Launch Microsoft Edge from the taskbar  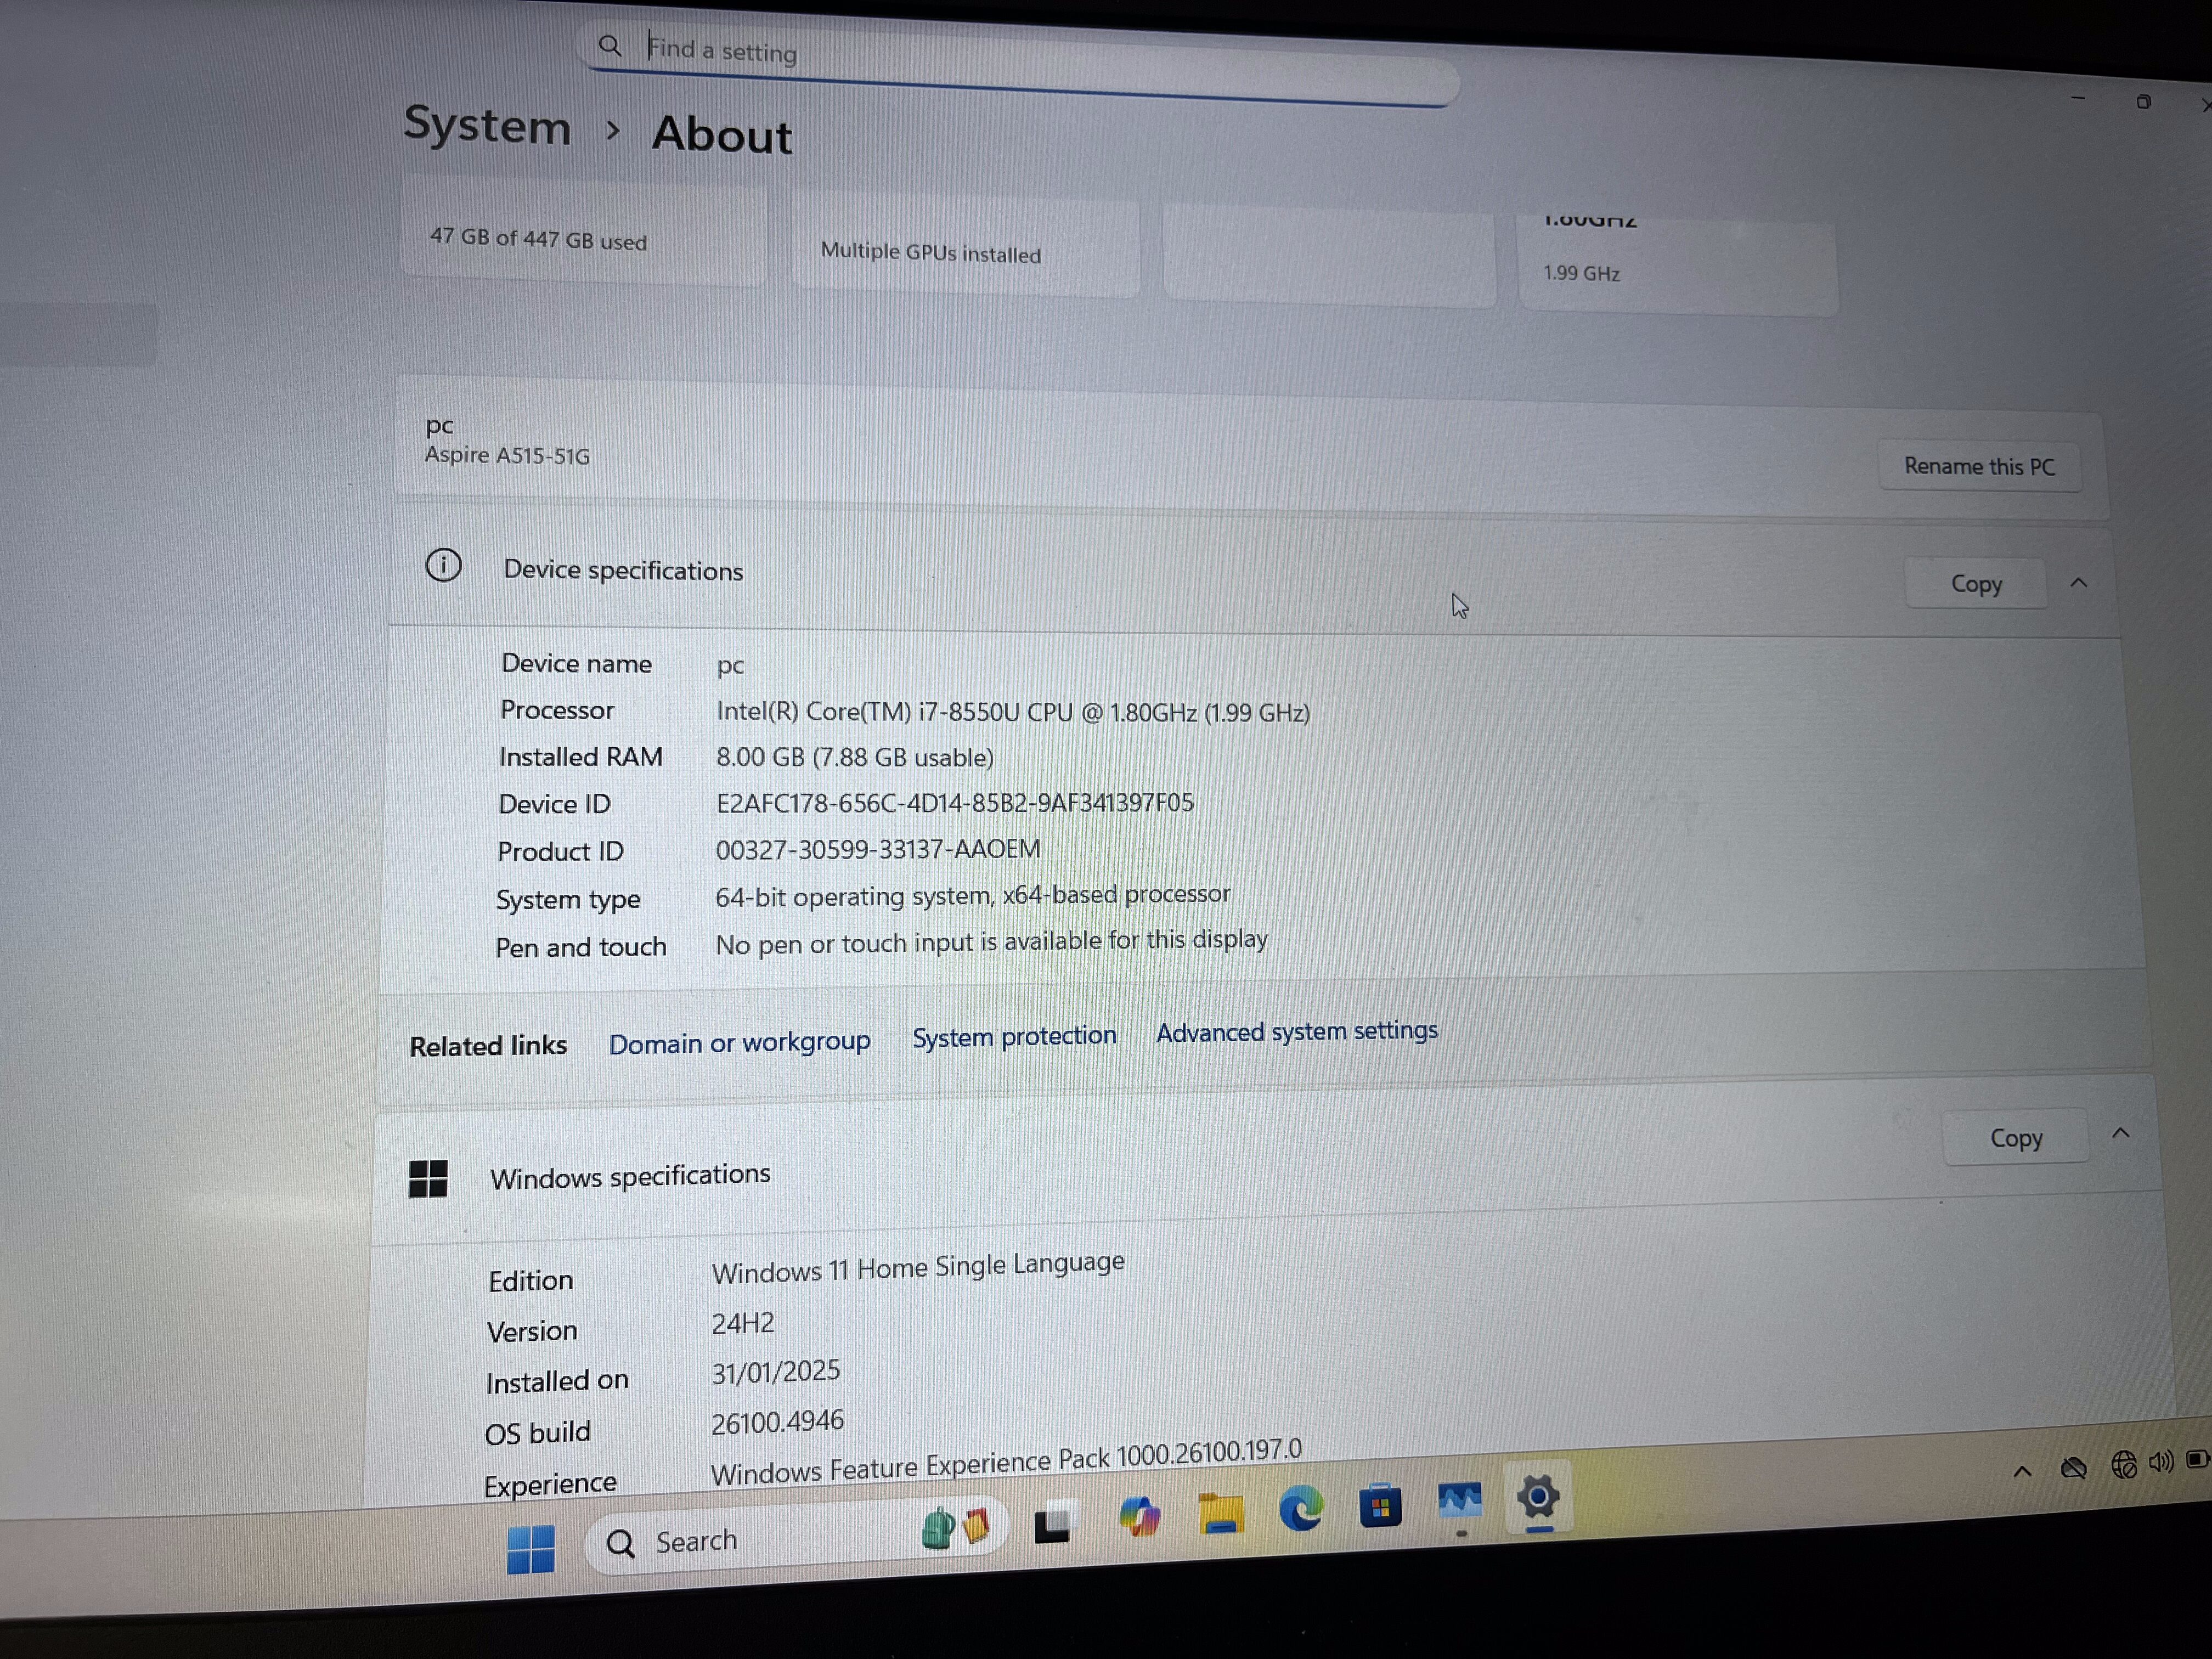tap(1300, 1507)
